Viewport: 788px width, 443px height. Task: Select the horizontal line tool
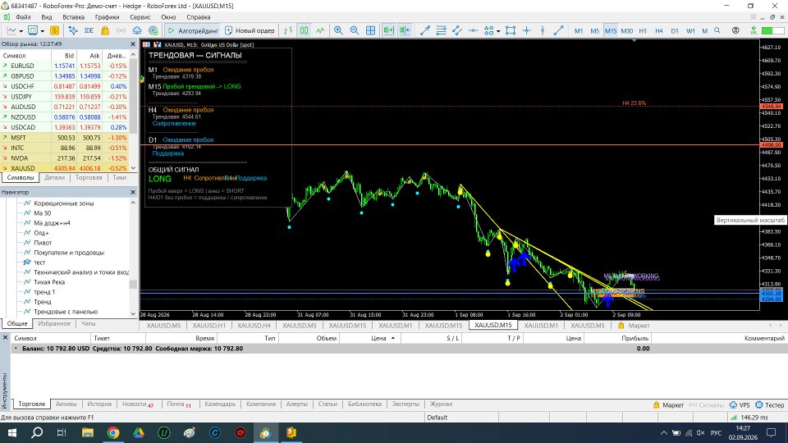(473, 30)
